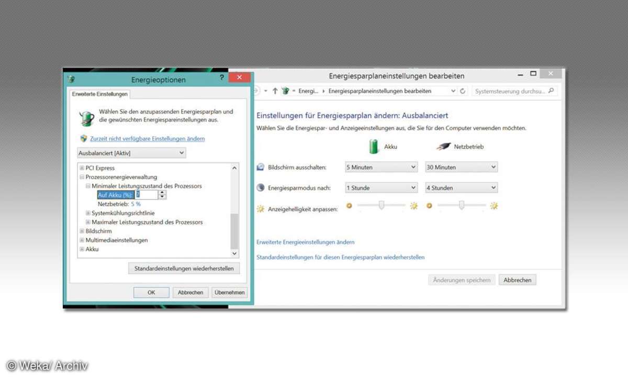
Task: Click the settings tree scrollbar up arrow
Action: point(234,168)
